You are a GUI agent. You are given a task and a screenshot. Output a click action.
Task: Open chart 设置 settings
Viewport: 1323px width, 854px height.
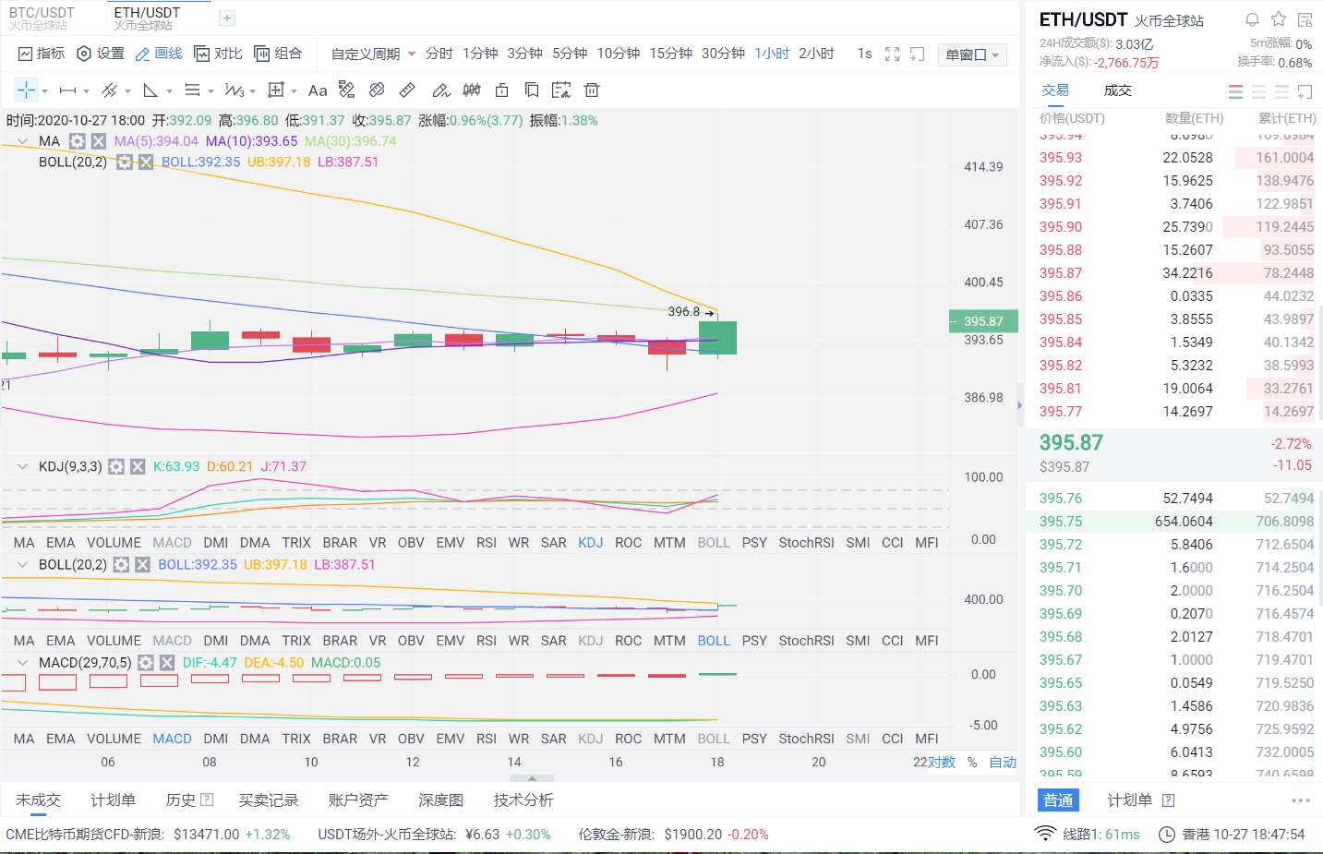pyautogui.click(x=101, y=54)
